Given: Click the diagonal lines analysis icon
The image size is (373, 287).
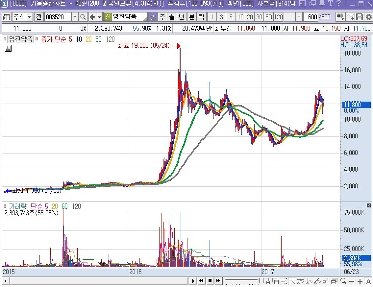Looking at the screenshot, I should click(x=318, y=281).
